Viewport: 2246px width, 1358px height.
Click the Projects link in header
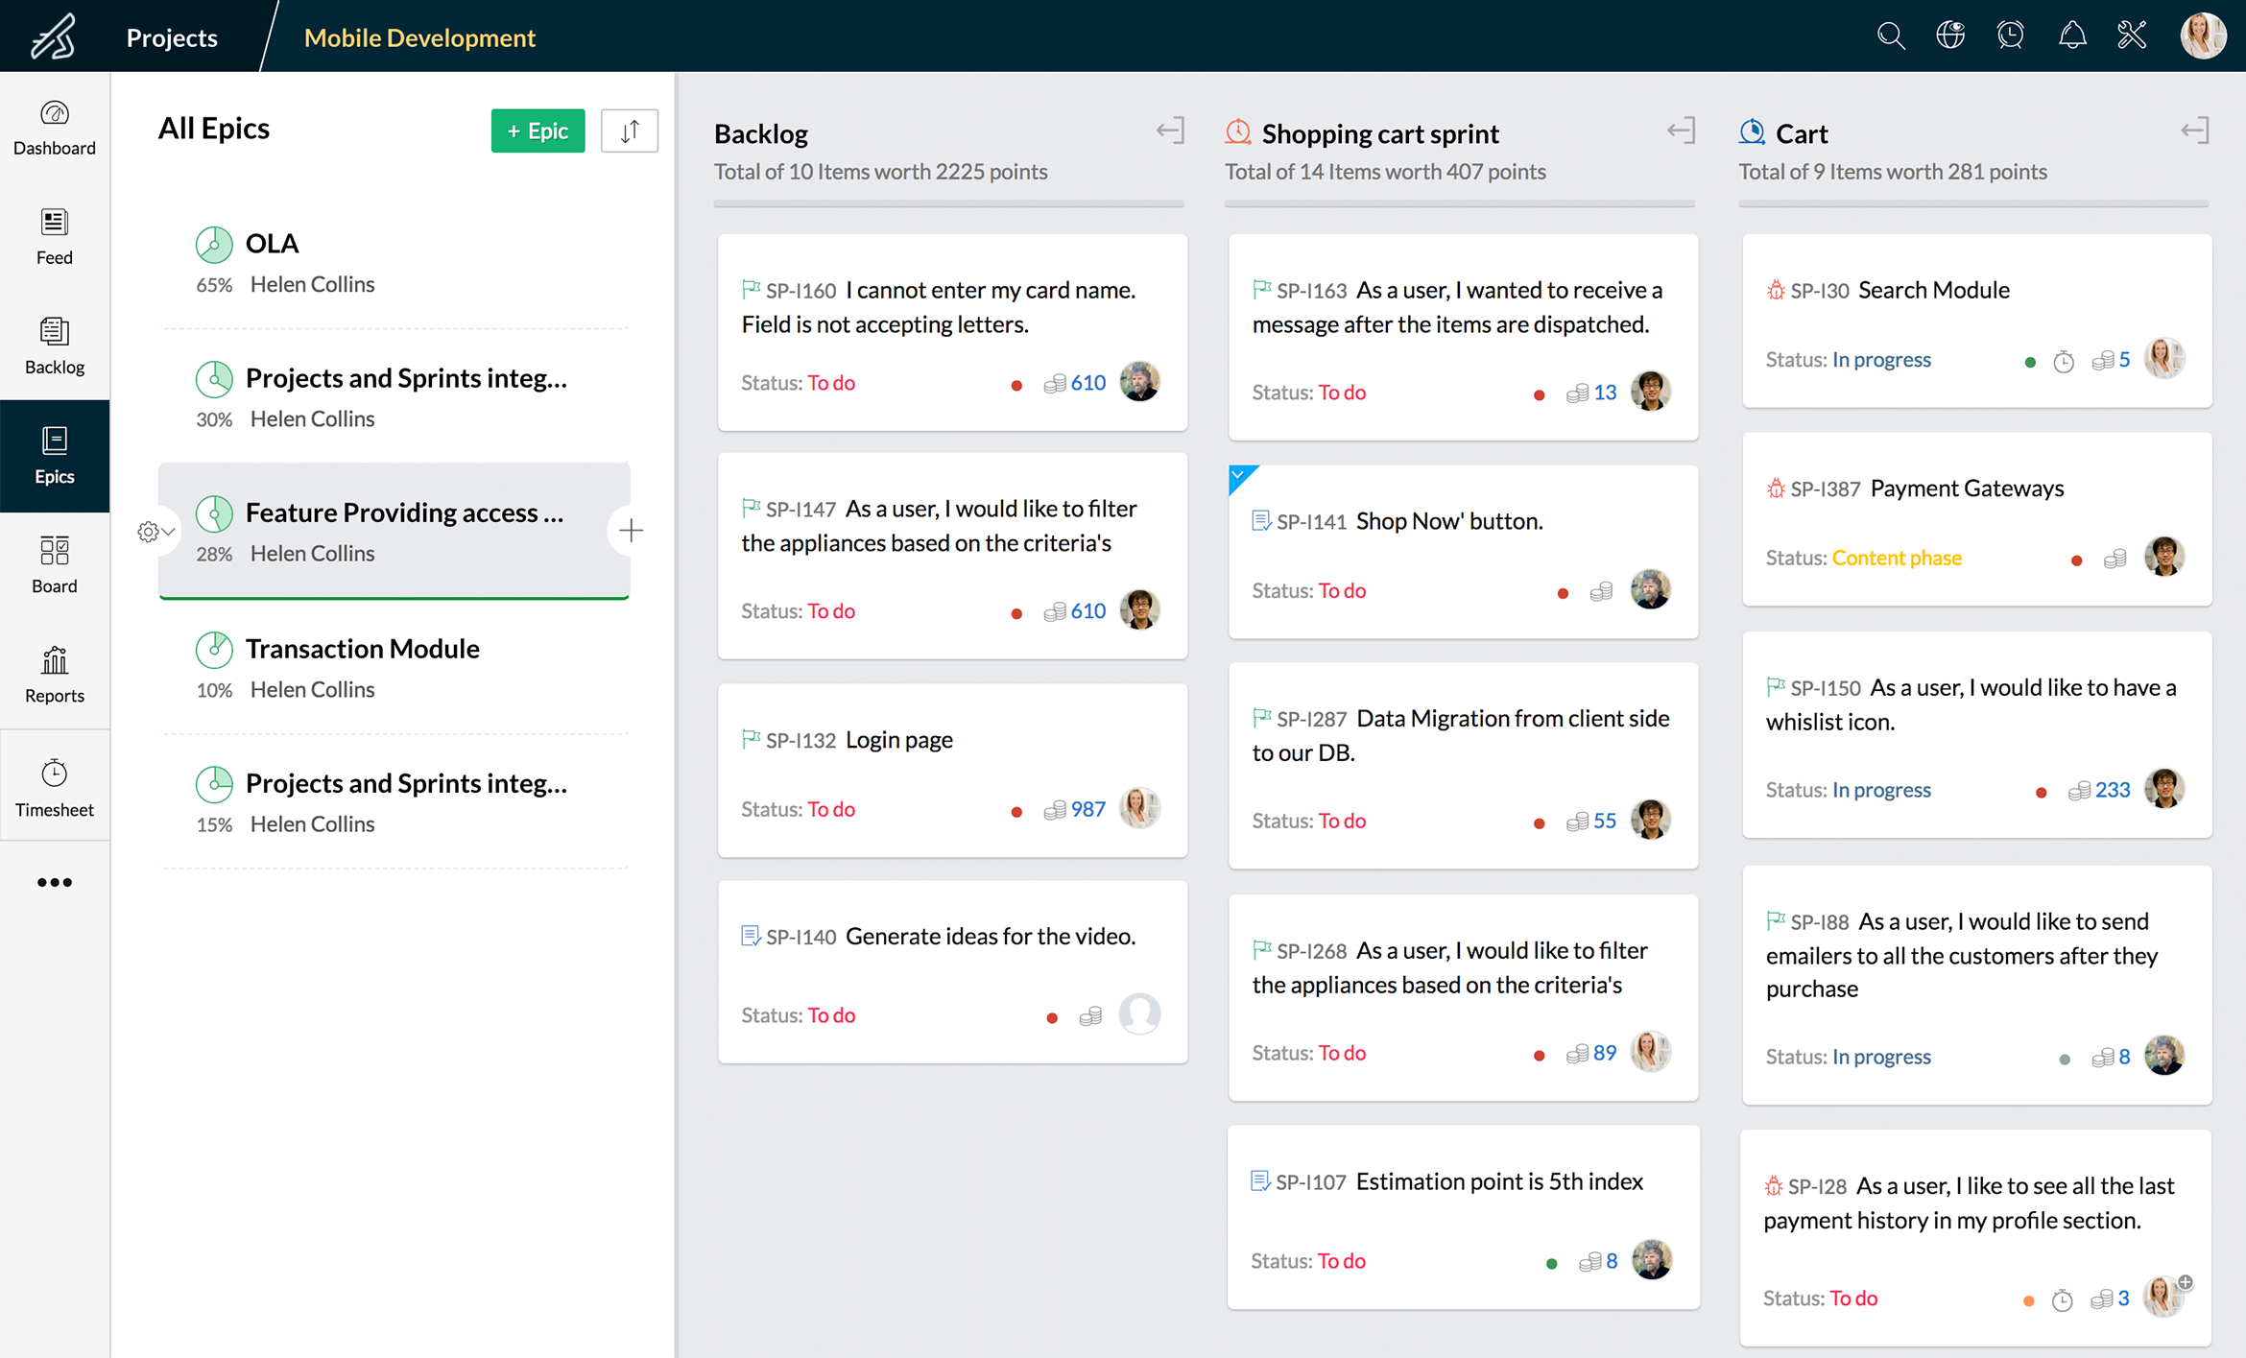[x=172, y=37]
